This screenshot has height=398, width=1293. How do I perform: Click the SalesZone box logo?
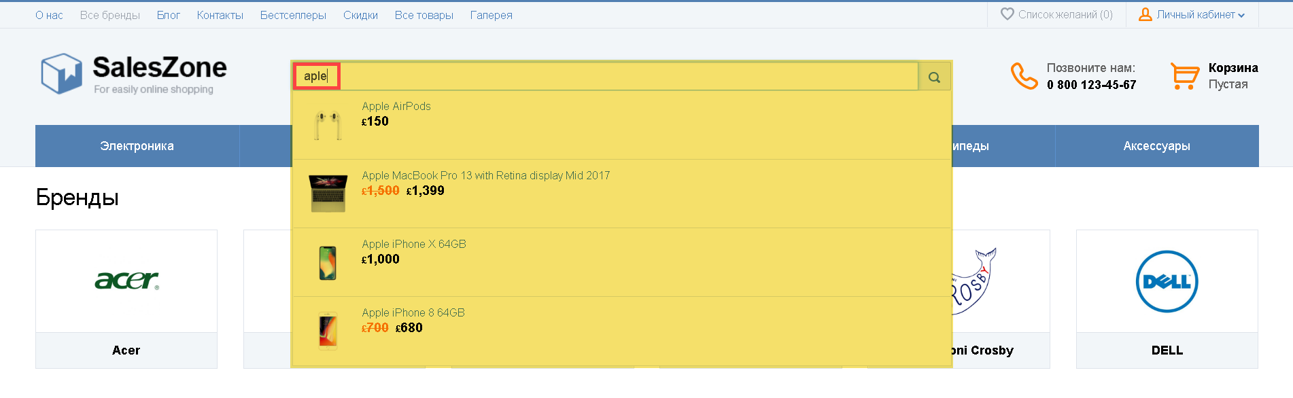click(x=61, y=73)
